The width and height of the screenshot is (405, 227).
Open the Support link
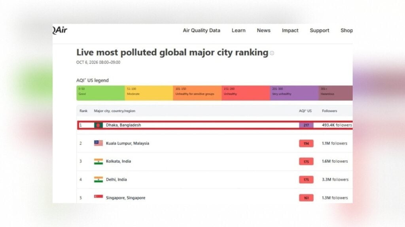pyautogui.click(x=320, y=30)
